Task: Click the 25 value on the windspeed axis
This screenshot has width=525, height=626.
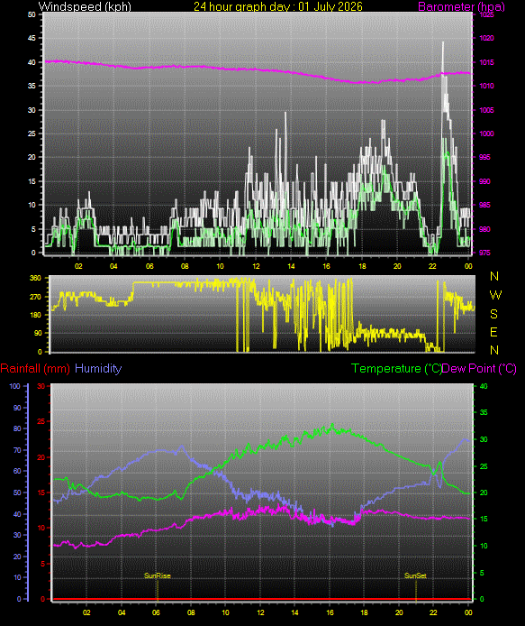Action: coord(32,133)
